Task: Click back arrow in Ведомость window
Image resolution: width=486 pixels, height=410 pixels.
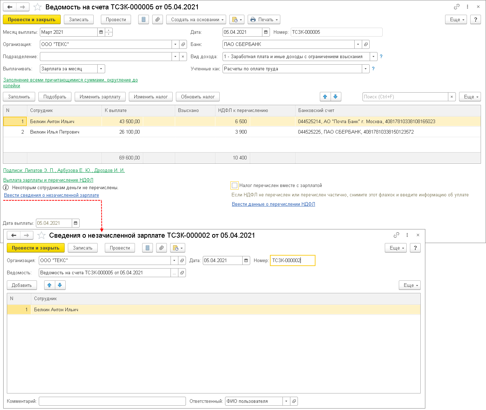Action: (x=10, y=7)
